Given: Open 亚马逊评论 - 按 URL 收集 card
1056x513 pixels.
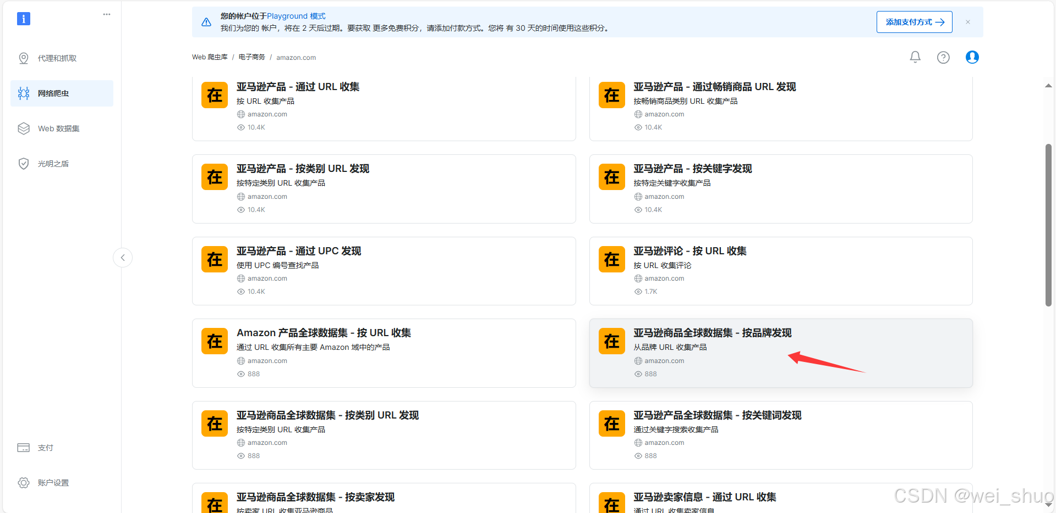Looking at the screenshot, I should pyautogui.click(x=781, y=271).
